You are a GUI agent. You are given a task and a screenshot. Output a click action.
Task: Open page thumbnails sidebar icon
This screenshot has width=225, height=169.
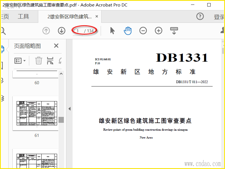click(3, 49)
